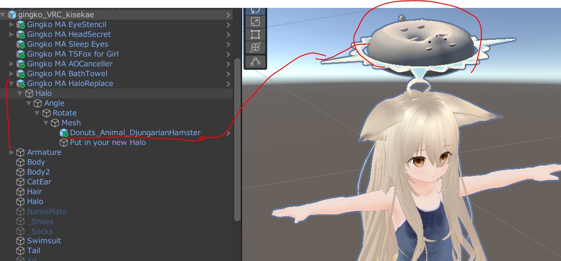The image size is (561, 261).
Task: Open prefab arrow for Donuts_Animal_DjungarianHamster
Action: pos(228,133)
